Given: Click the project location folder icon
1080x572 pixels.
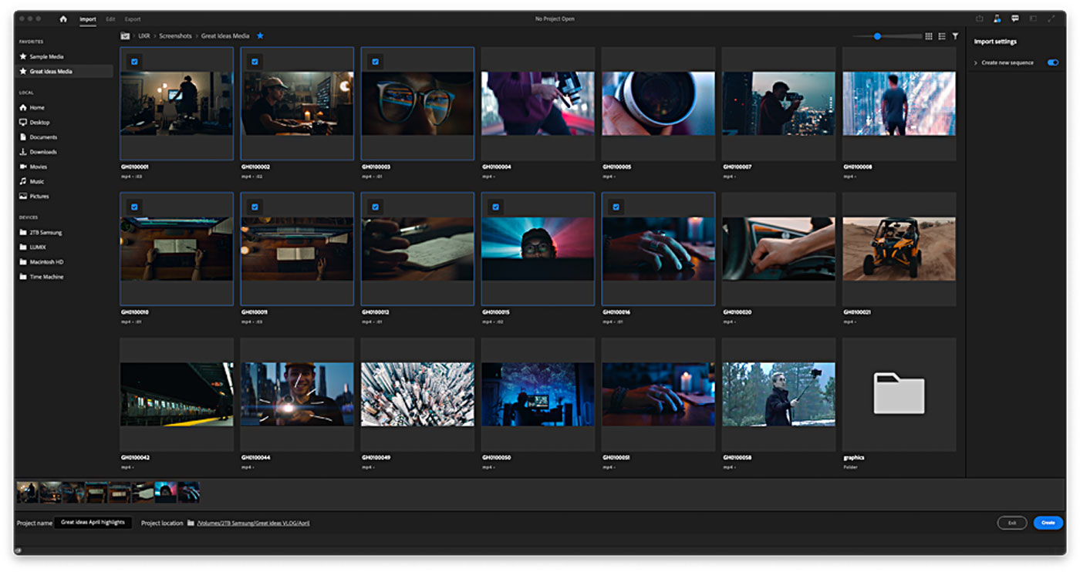Looking at the screenshot, I should coord(191,523).
